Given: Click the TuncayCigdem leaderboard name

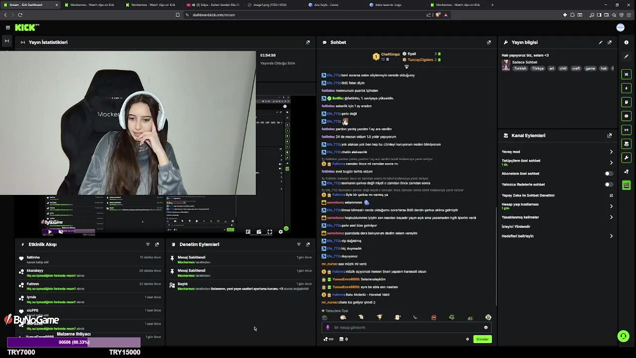Looking at the screenshot, I should point(420,60).
